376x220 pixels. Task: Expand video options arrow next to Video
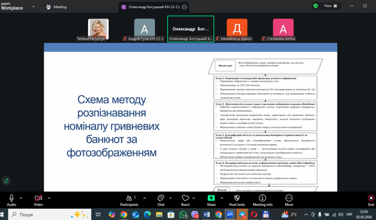click(x=49, y=198)
